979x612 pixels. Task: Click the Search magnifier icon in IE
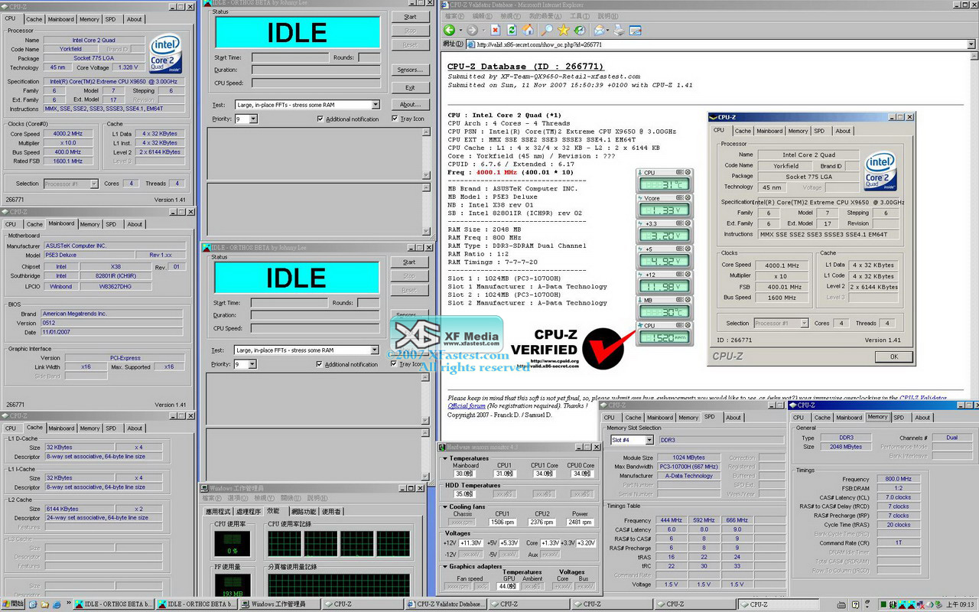point(547,30)
